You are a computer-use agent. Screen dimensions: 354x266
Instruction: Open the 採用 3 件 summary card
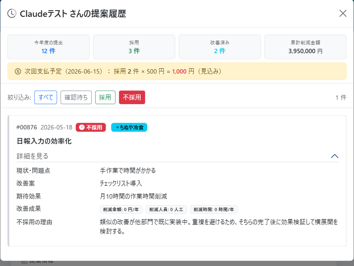tap(134, 47)
